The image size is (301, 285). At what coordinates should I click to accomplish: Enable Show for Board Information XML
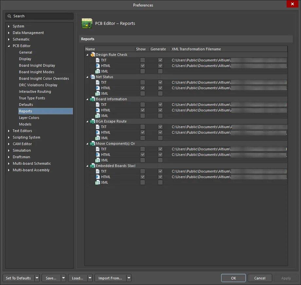[143, 116]
